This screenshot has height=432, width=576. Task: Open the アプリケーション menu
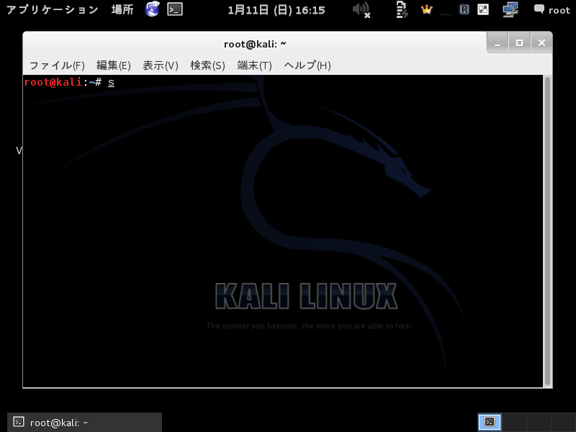(x=52, y=9)
